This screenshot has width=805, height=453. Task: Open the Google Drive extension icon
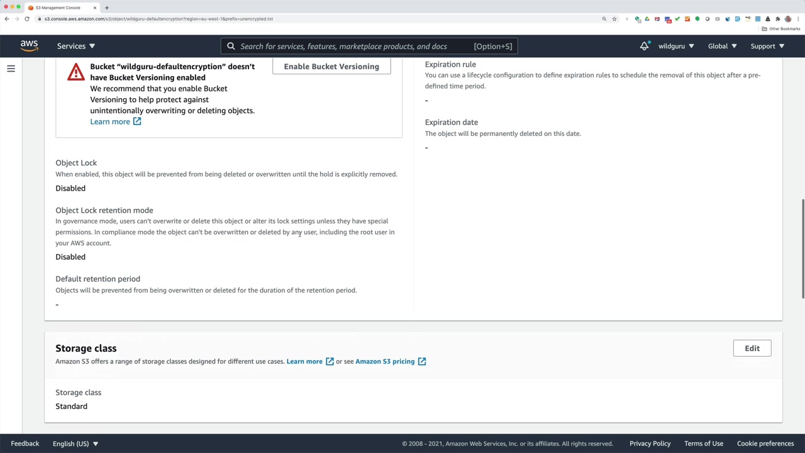pyautogui.click(x=647, y=19)
